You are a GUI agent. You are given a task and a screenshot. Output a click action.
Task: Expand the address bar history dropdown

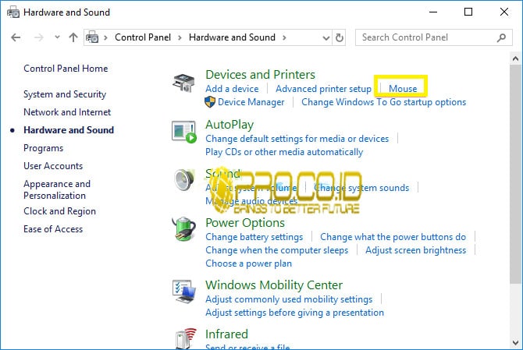tap(326, 38)
